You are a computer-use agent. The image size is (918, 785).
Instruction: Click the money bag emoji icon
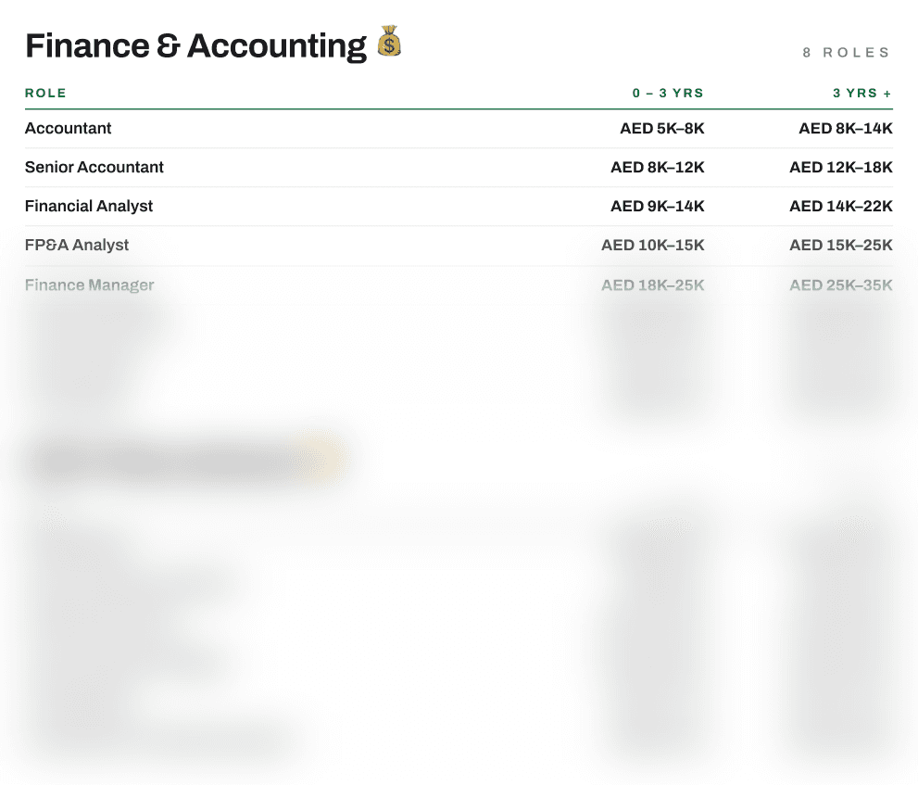point(389,41)
